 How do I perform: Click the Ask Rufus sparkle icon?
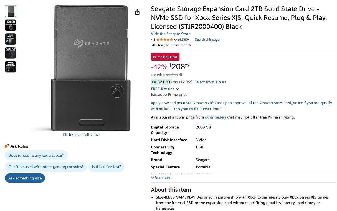point(7,146)
